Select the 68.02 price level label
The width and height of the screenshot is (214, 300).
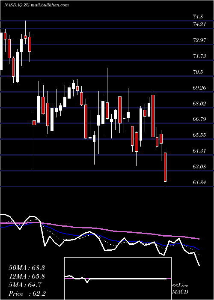[200, 104]
